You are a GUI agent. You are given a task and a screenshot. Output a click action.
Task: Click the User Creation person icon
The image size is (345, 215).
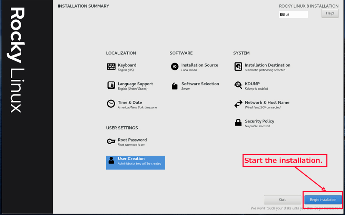point(111,160)
